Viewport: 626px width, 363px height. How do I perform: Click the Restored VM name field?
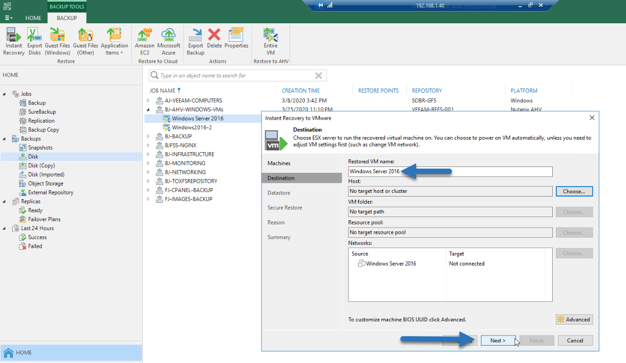click(x=450, y=172)
